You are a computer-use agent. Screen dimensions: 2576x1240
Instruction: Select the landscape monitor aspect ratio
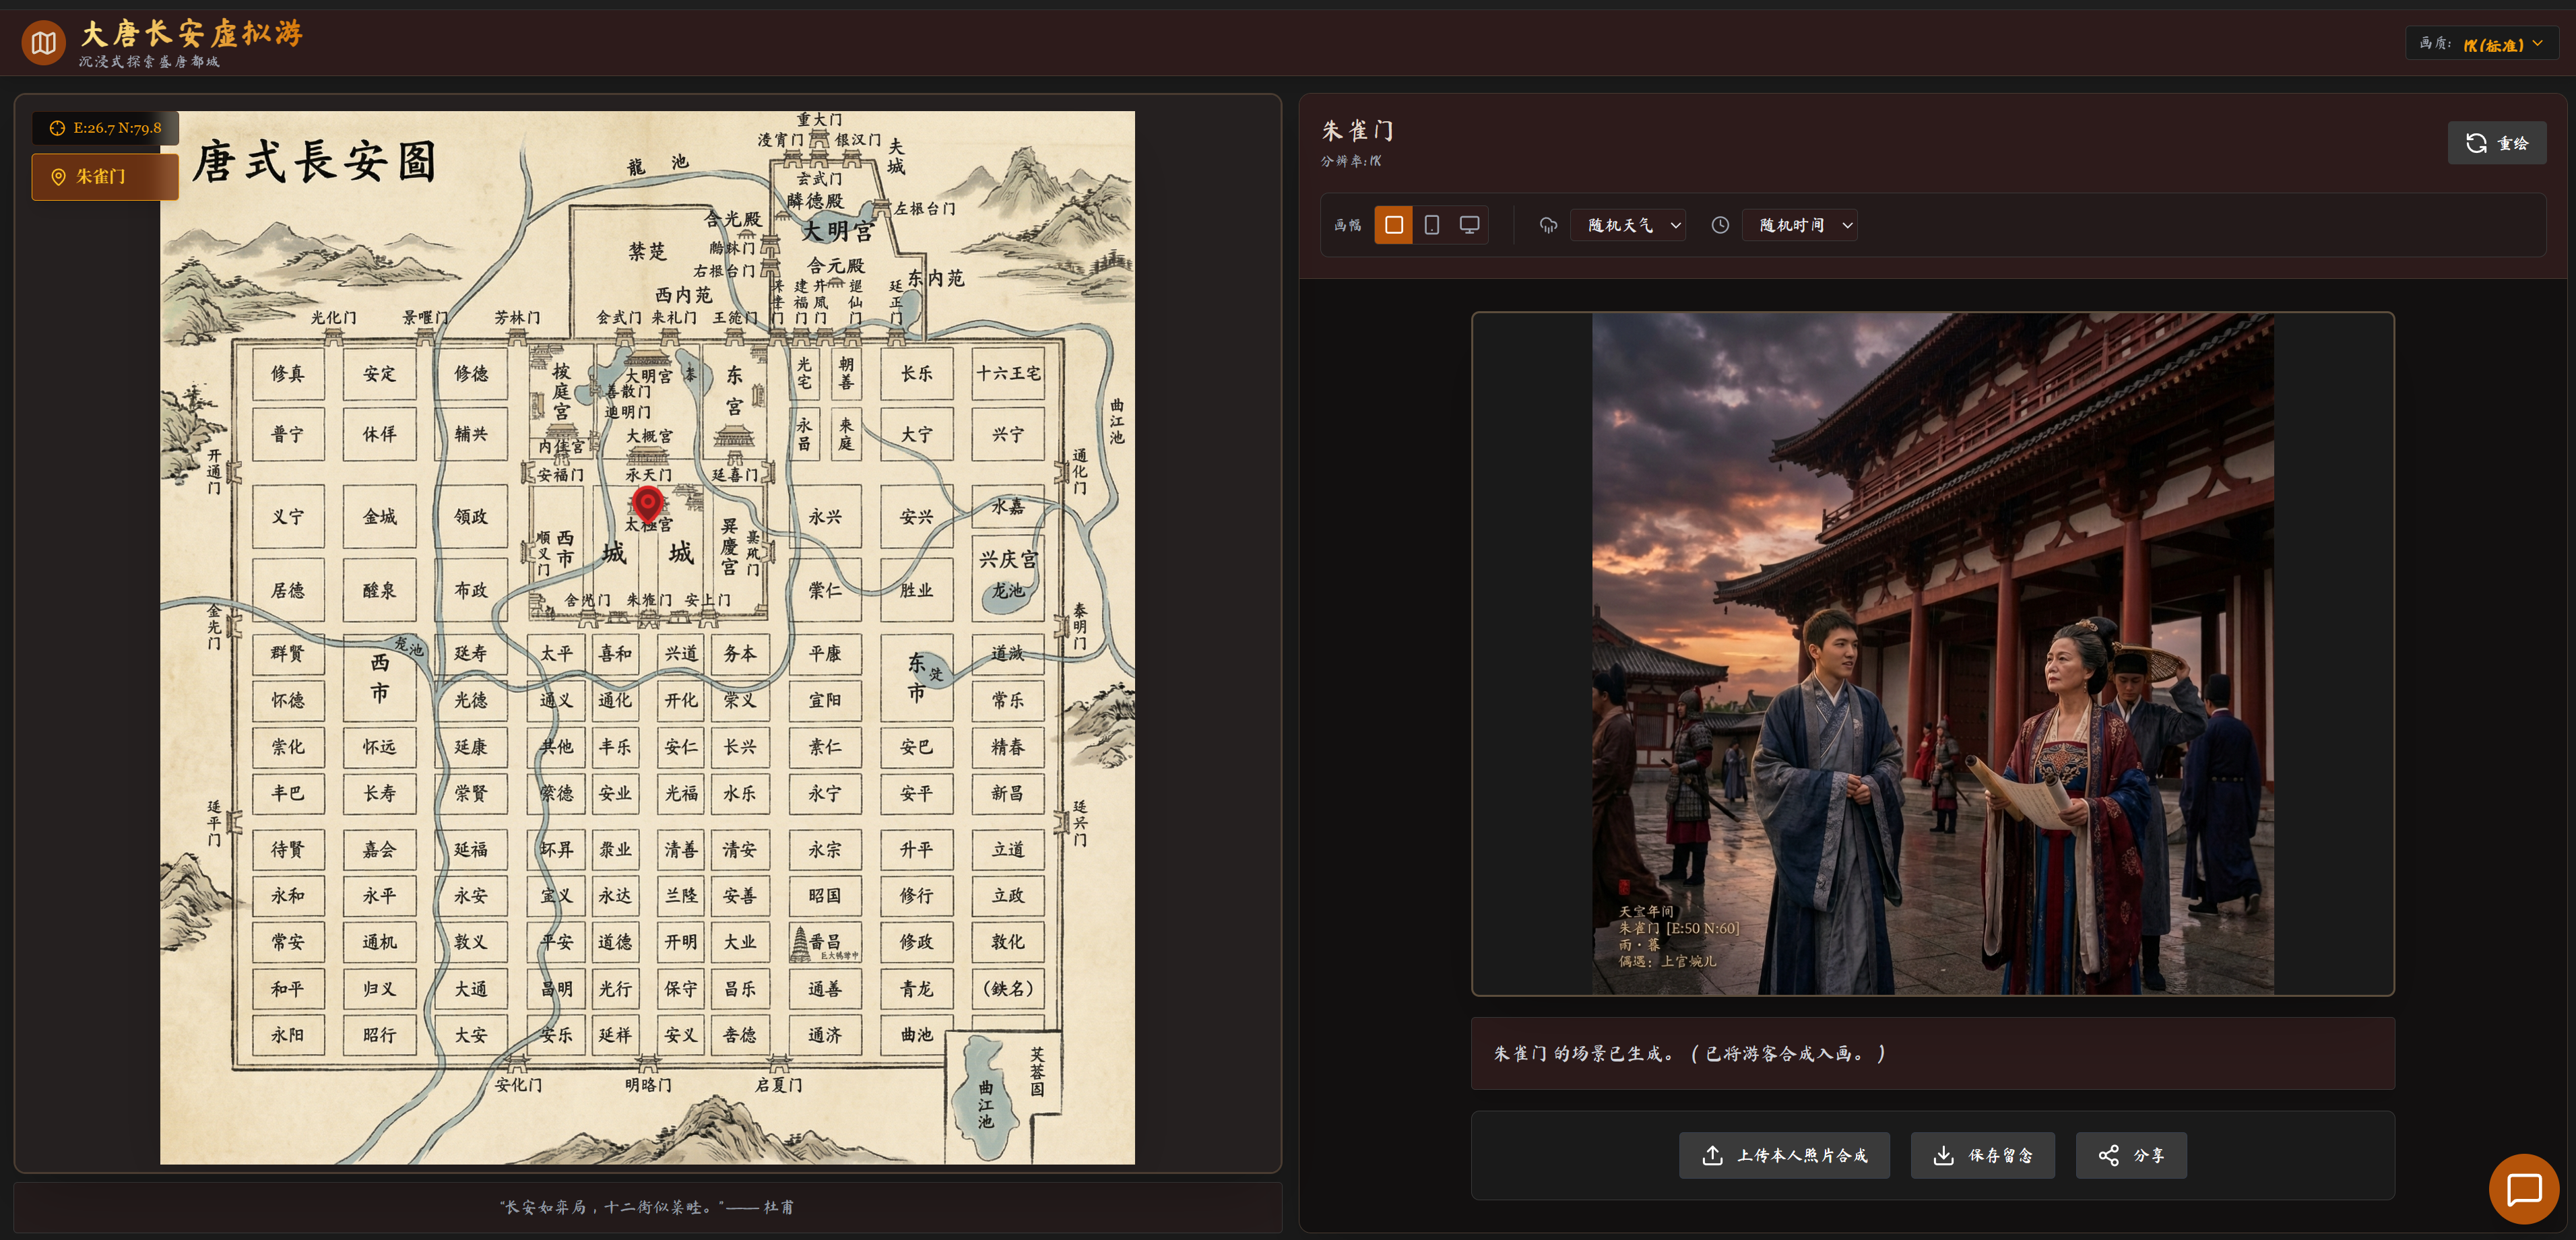1469,225
